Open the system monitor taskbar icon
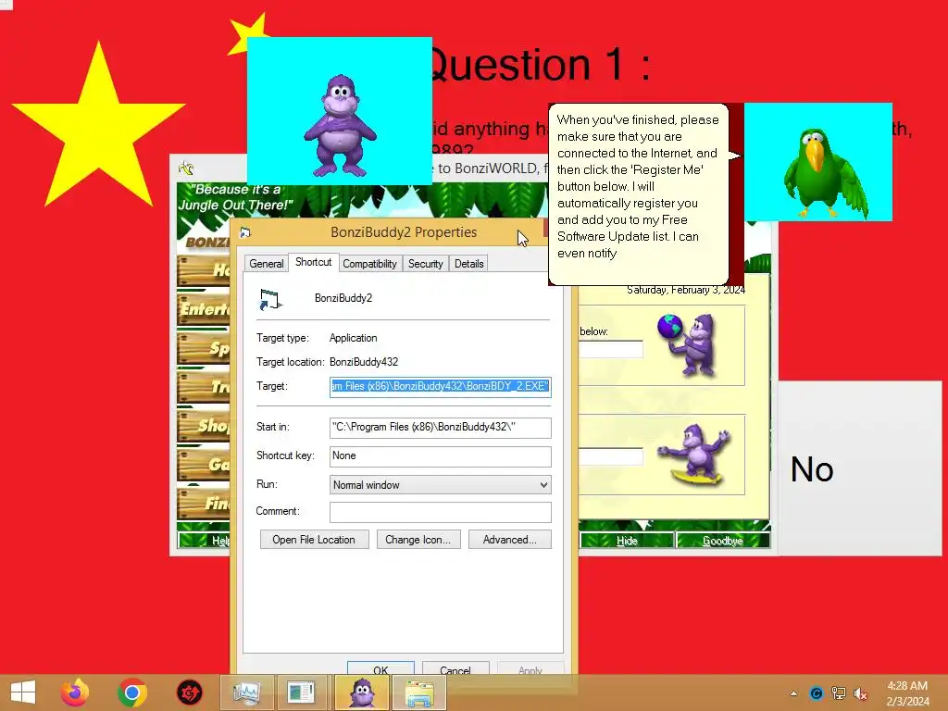This screenshot has height=711, width=948. (x=246, y=692)
